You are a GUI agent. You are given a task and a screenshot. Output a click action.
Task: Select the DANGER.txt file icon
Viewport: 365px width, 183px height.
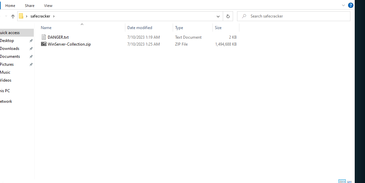44,37
